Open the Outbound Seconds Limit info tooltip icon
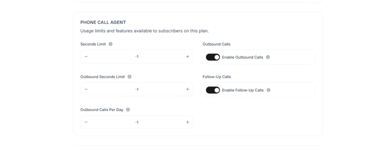This screenshot has width=386, height=153. point(130,77)
